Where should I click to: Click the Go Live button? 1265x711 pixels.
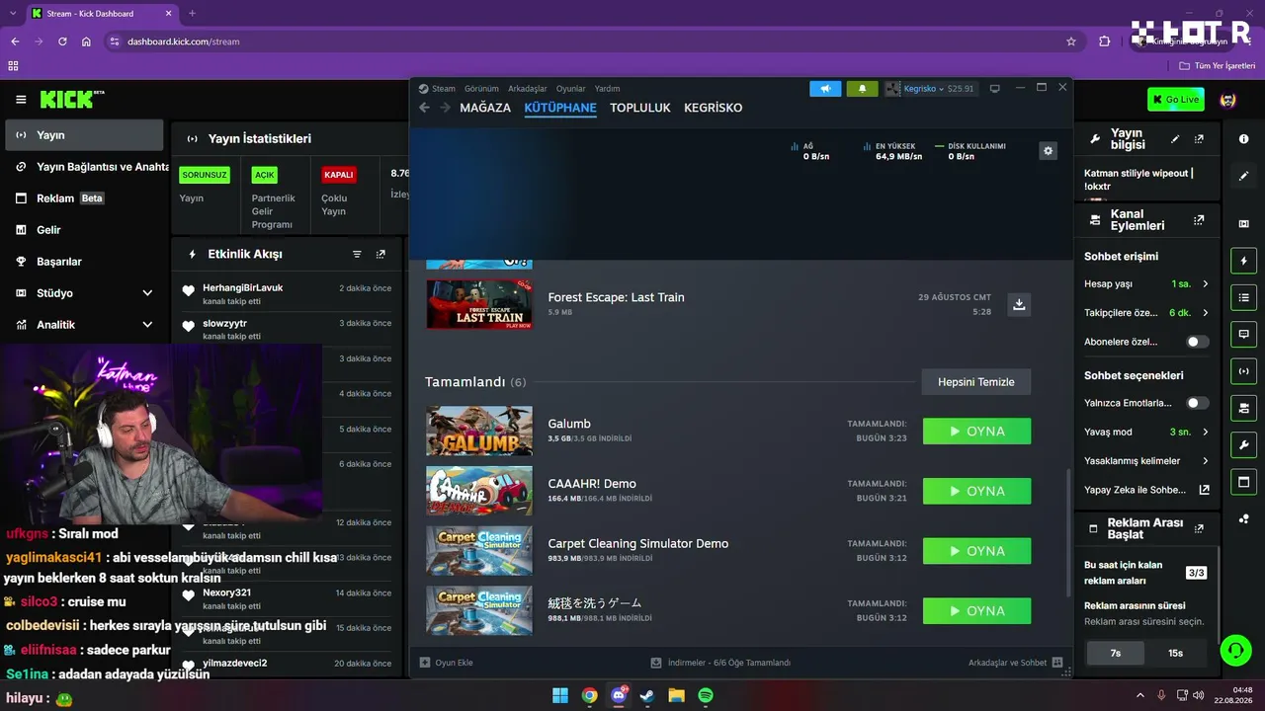(1176, 99)
